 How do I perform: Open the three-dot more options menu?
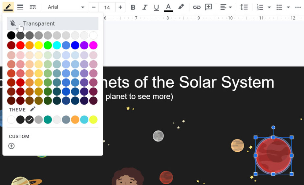[298, 7]
